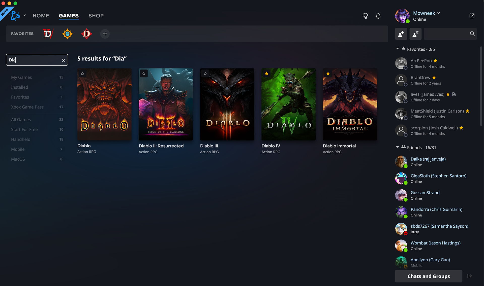Collapse the Friends 16/31 list
This screenshot has width=484, height=286.
pos(398,147)
